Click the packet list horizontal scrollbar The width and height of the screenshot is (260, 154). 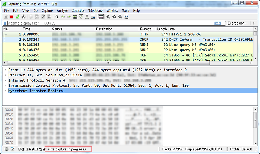tap(108, 63)
